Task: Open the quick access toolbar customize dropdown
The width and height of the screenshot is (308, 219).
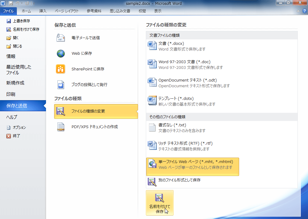Action: [x=34, y=4]
